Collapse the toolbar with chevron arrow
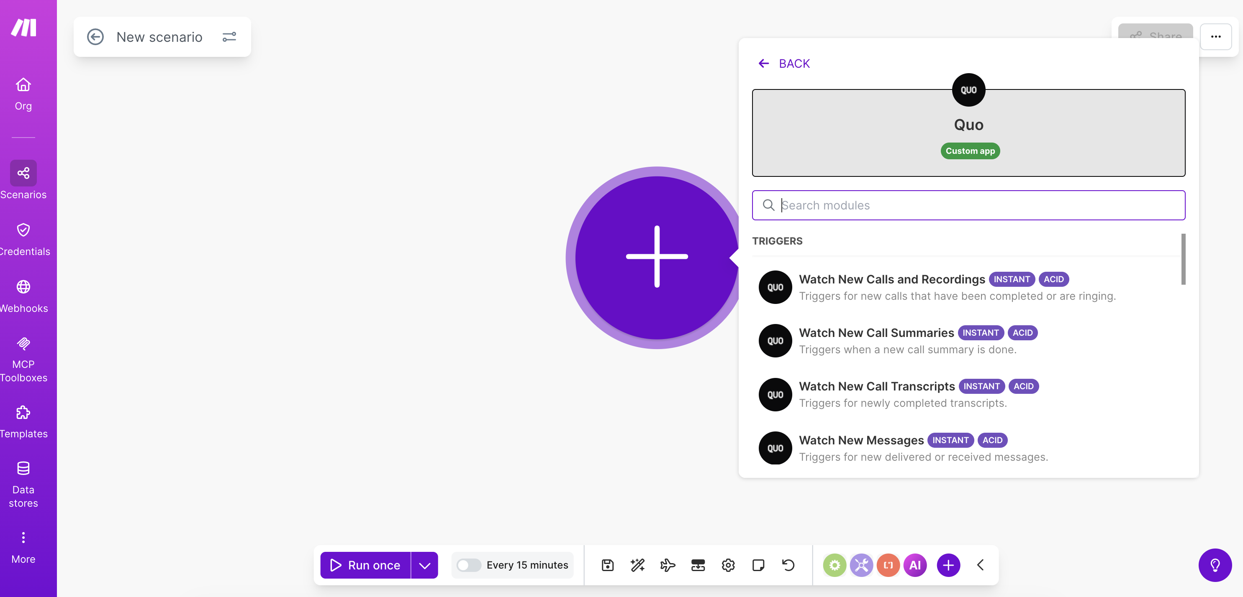1243x597 pixels. click(x=981, y=565)
